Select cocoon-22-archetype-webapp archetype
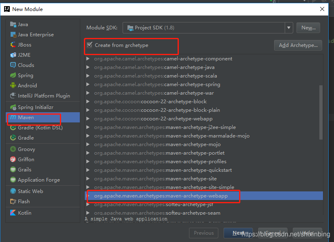 204,119
